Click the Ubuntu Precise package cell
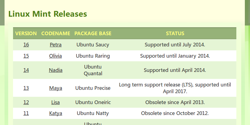This screenshot has width=250, height=125. [x=93, y=88]
